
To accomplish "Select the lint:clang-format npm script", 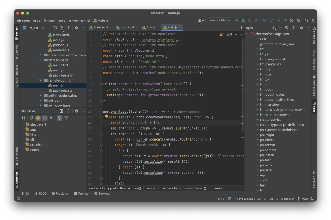I will tap(272, 59).
